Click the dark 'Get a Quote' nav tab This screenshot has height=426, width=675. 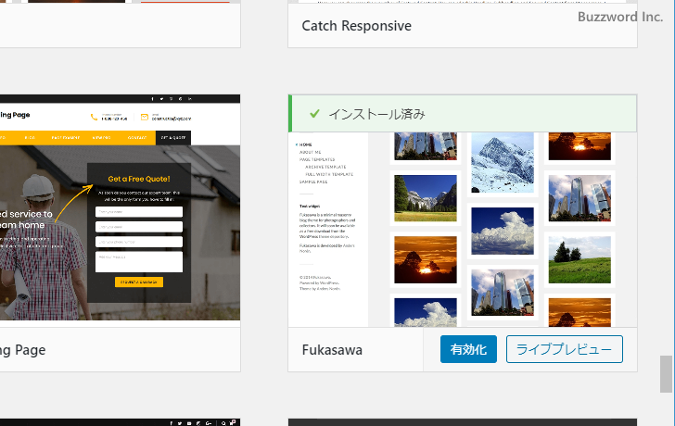coord(172,137)
